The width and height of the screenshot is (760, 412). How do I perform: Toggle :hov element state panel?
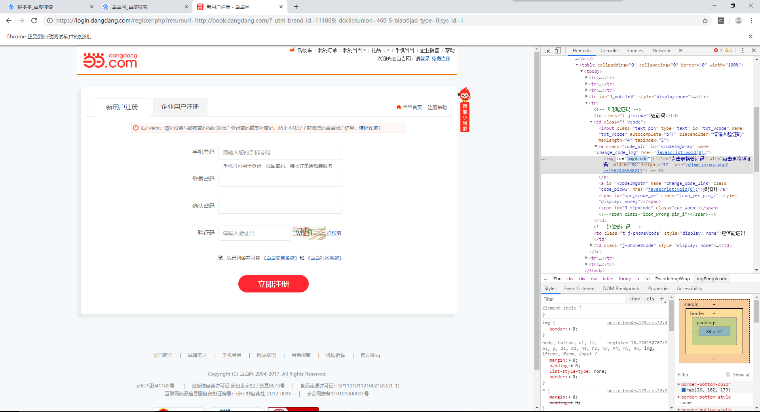[635, 299]
